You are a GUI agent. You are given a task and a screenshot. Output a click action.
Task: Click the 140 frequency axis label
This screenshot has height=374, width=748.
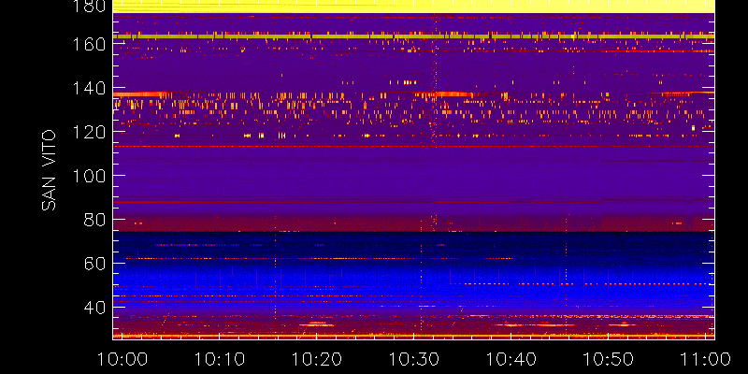click(88, 88)
